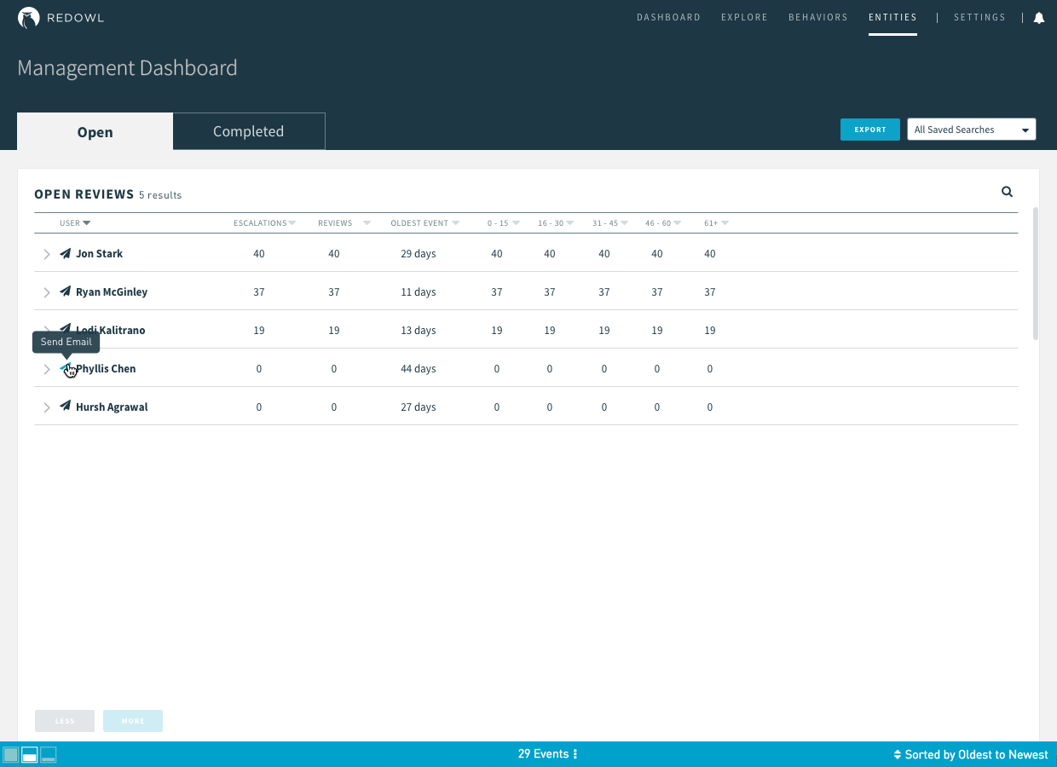Click the Less button
This screenshot has height=767, width=1057.
(65, 721)
